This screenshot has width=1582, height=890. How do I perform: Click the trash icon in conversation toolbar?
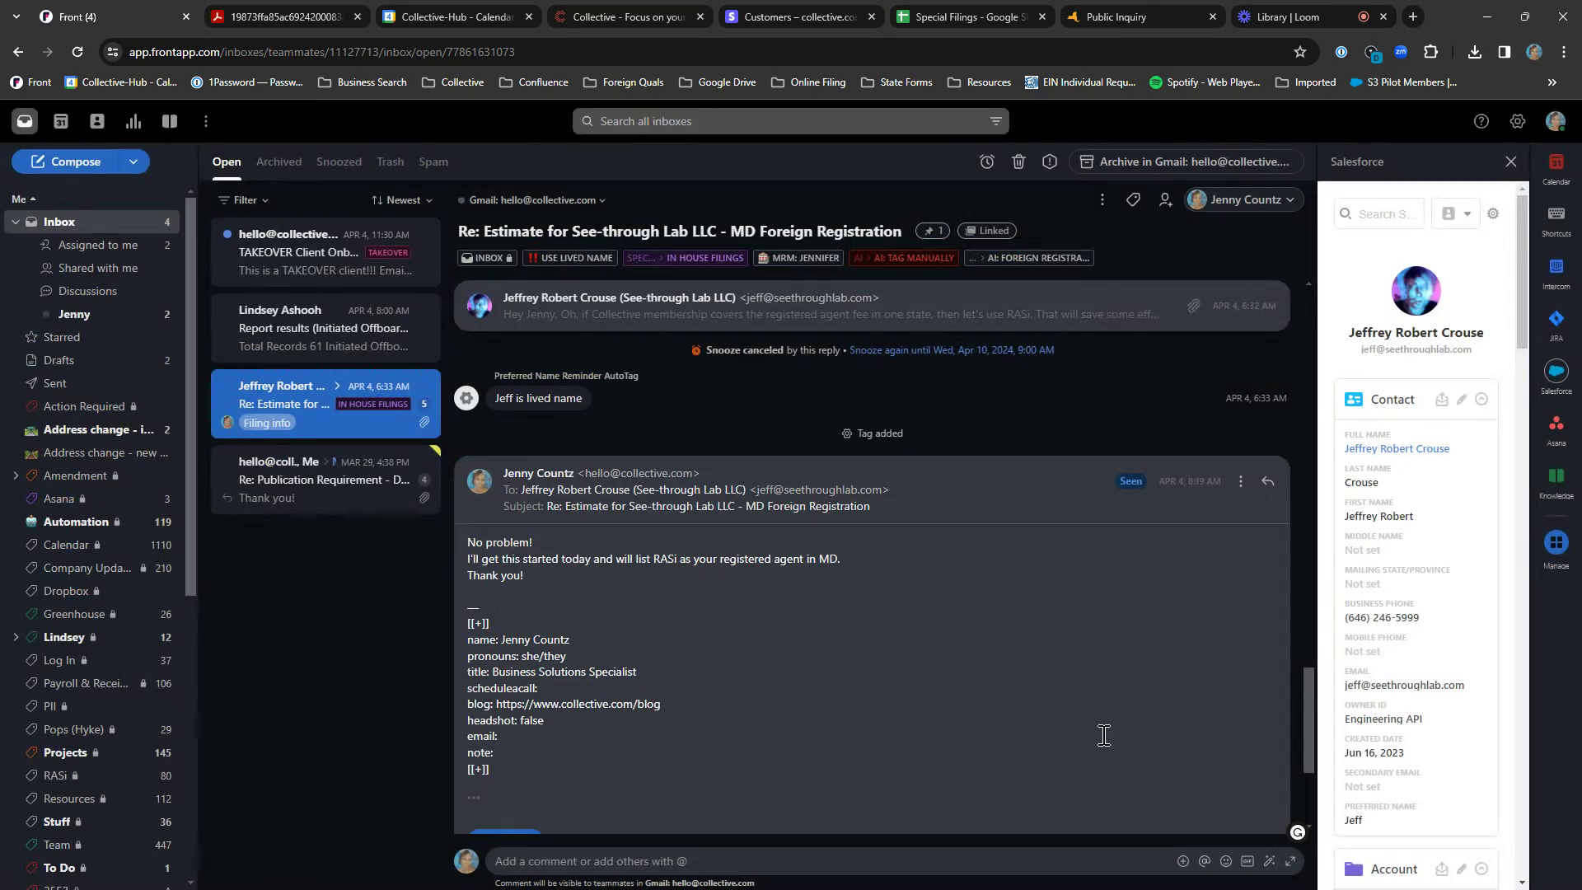tap(1018, 162)
